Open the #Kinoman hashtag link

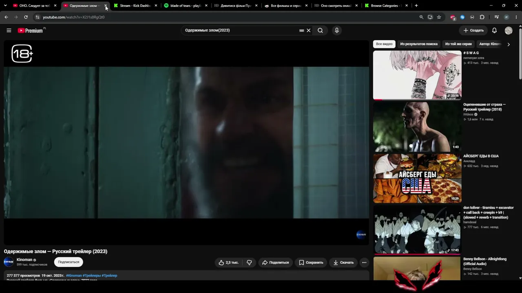(74, 276)
